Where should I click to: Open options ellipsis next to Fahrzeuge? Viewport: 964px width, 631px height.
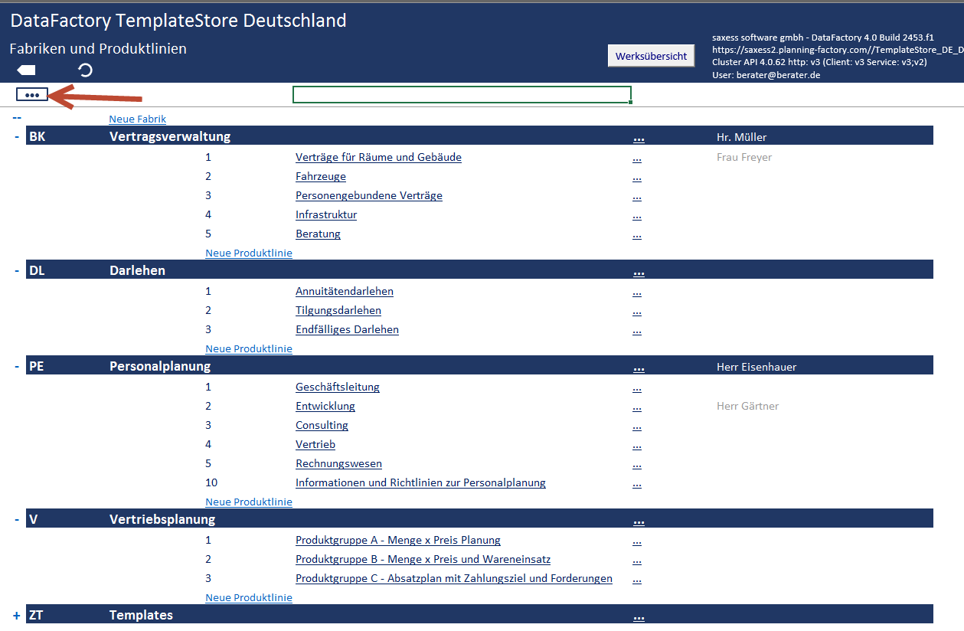click(637, 177)
